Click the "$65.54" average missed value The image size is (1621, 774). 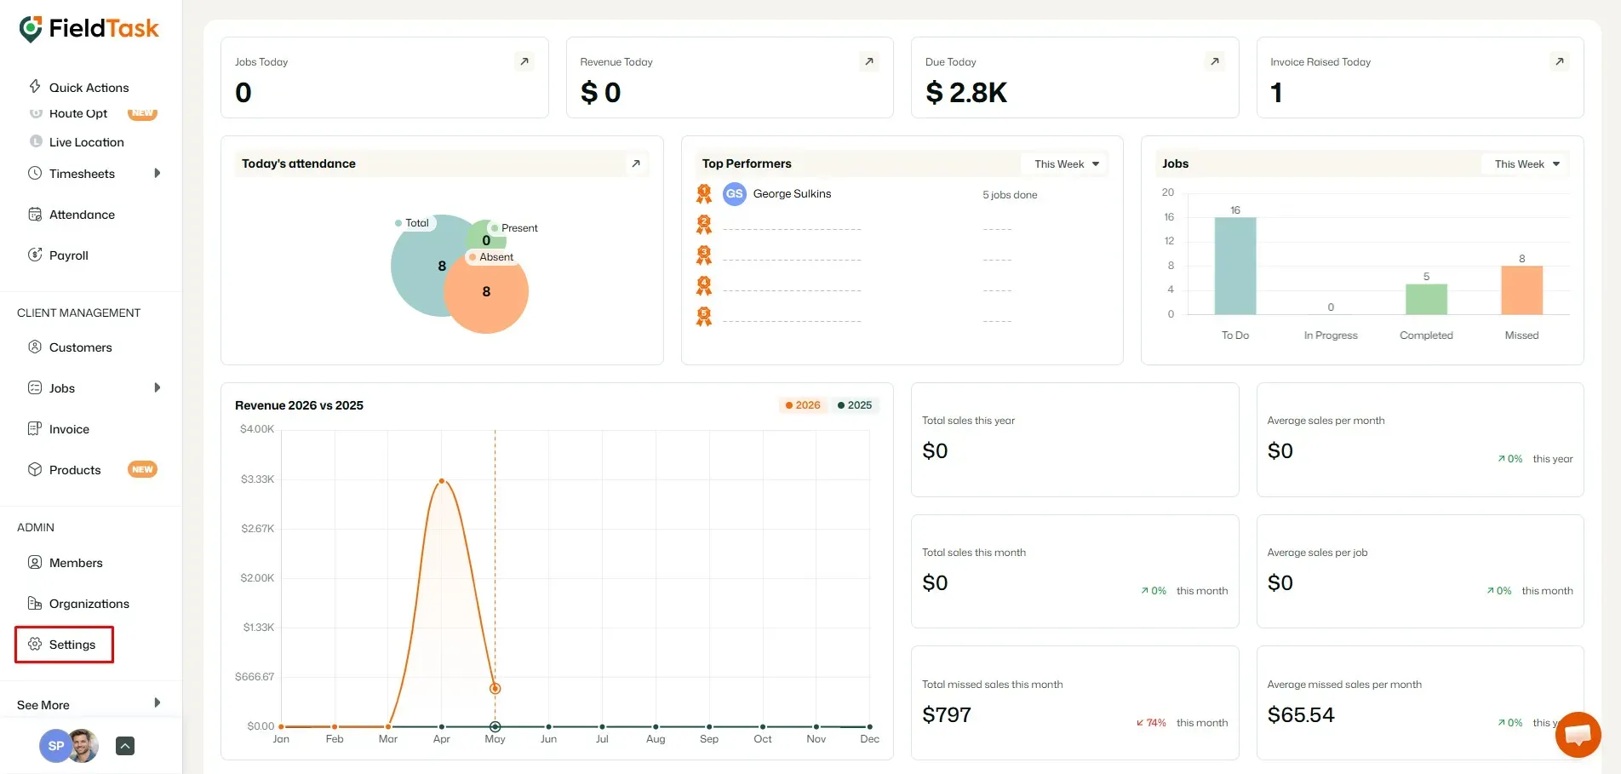click(1301, 714)
